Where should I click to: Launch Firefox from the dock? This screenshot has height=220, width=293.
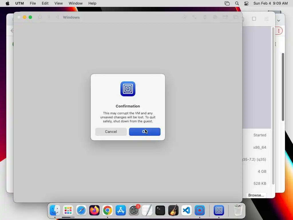click(94, 210)
